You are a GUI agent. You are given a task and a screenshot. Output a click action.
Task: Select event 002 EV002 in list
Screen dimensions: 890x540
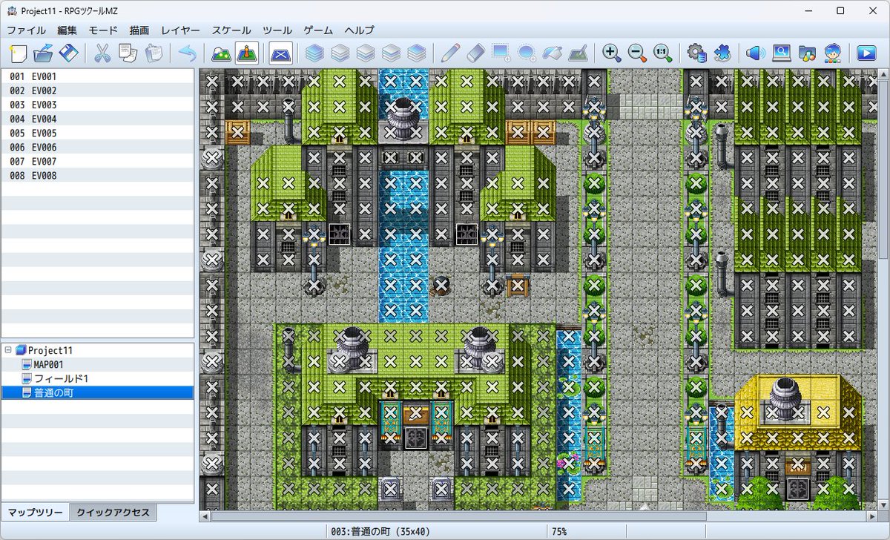tap(97, 90)
